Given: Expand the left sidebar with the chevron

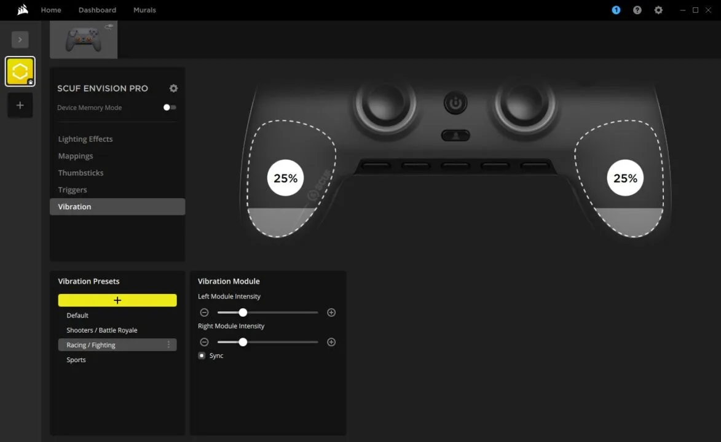Looking at the screenshot, I should (20, 39).
